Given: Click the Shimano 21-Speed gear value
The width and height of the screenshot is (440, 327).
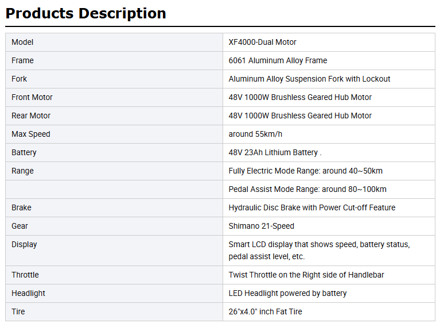Looking at the screenshot, I should 261,226.
